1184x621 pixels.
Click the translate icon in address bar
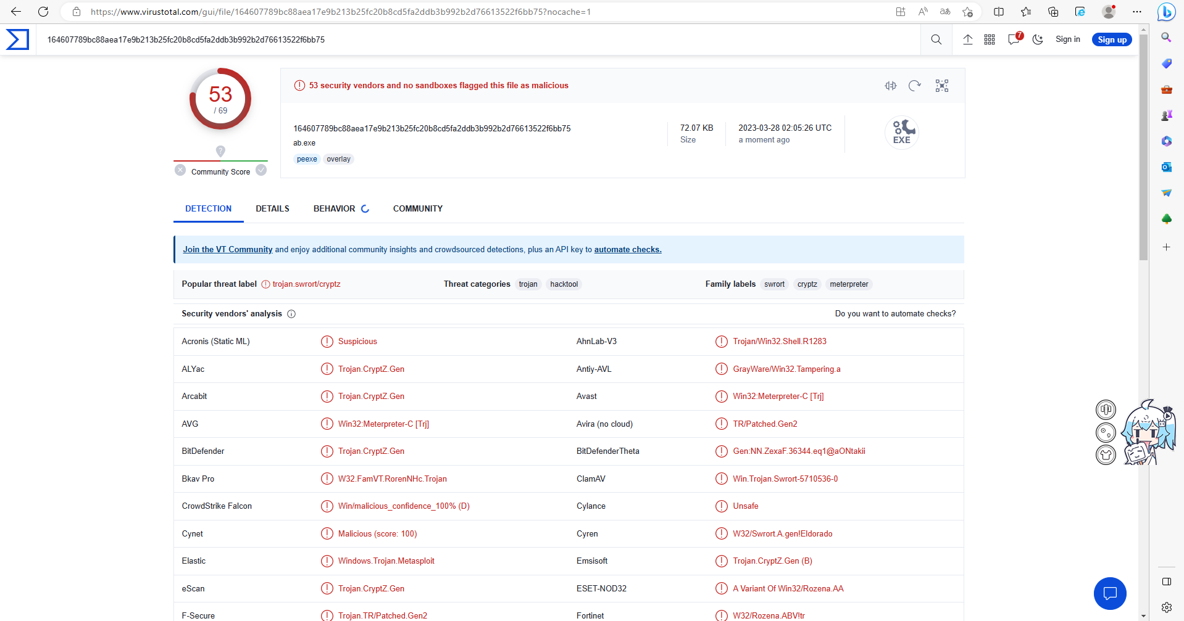coord(945,12)
